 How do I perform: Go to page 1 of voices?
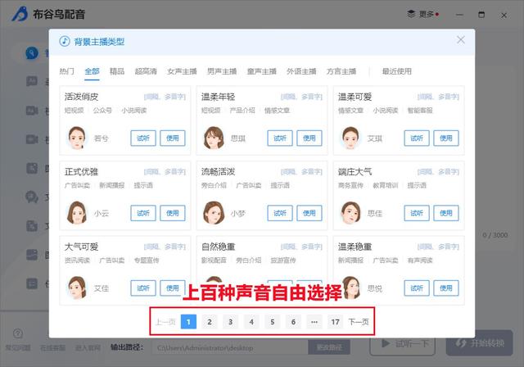click(x=188, y=322)
